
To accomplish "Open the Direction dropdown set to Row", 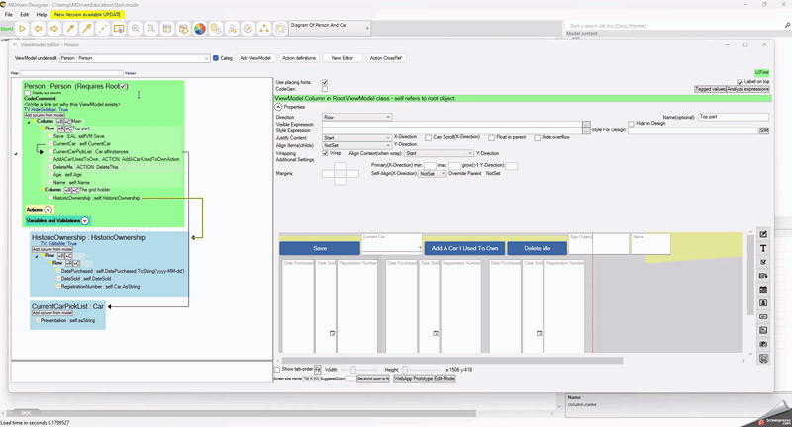I will (356, 117).
